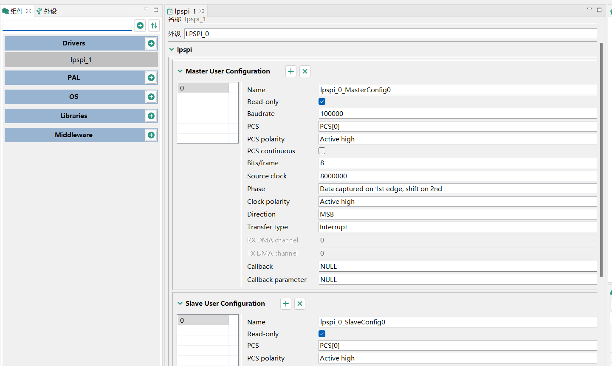Viewport: 612px width, 366px height.
Task: Add a Libraries component via plus icon
Action: (151, 116)
